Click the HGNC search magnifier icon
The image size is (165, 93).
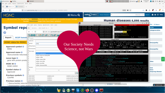[x=78, y=15]
